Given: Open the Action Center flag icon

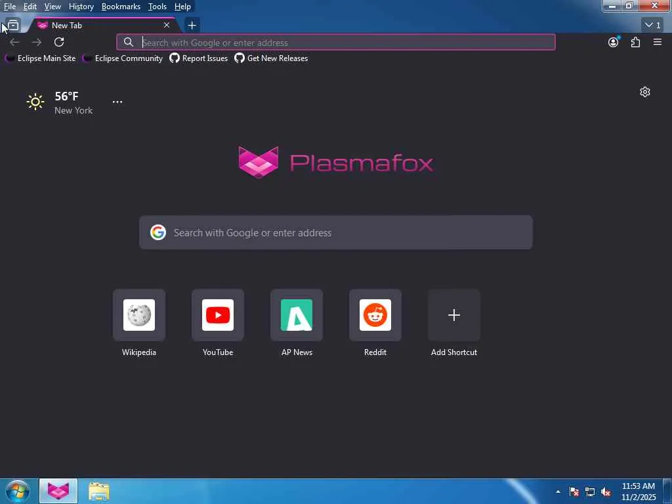Looking at the screenshot, I should point(574,492).
